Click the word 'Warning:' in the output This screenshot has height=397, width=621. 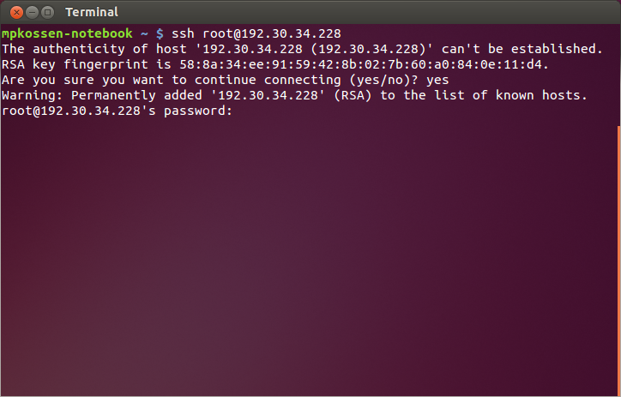[x=33, y=95]
